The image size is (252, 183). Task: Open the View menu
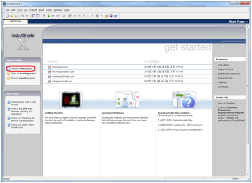point(20,10)
